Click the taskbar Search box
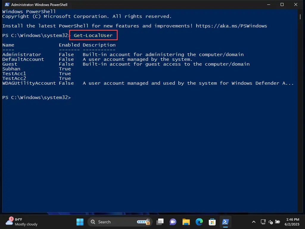 pos(120,222)
